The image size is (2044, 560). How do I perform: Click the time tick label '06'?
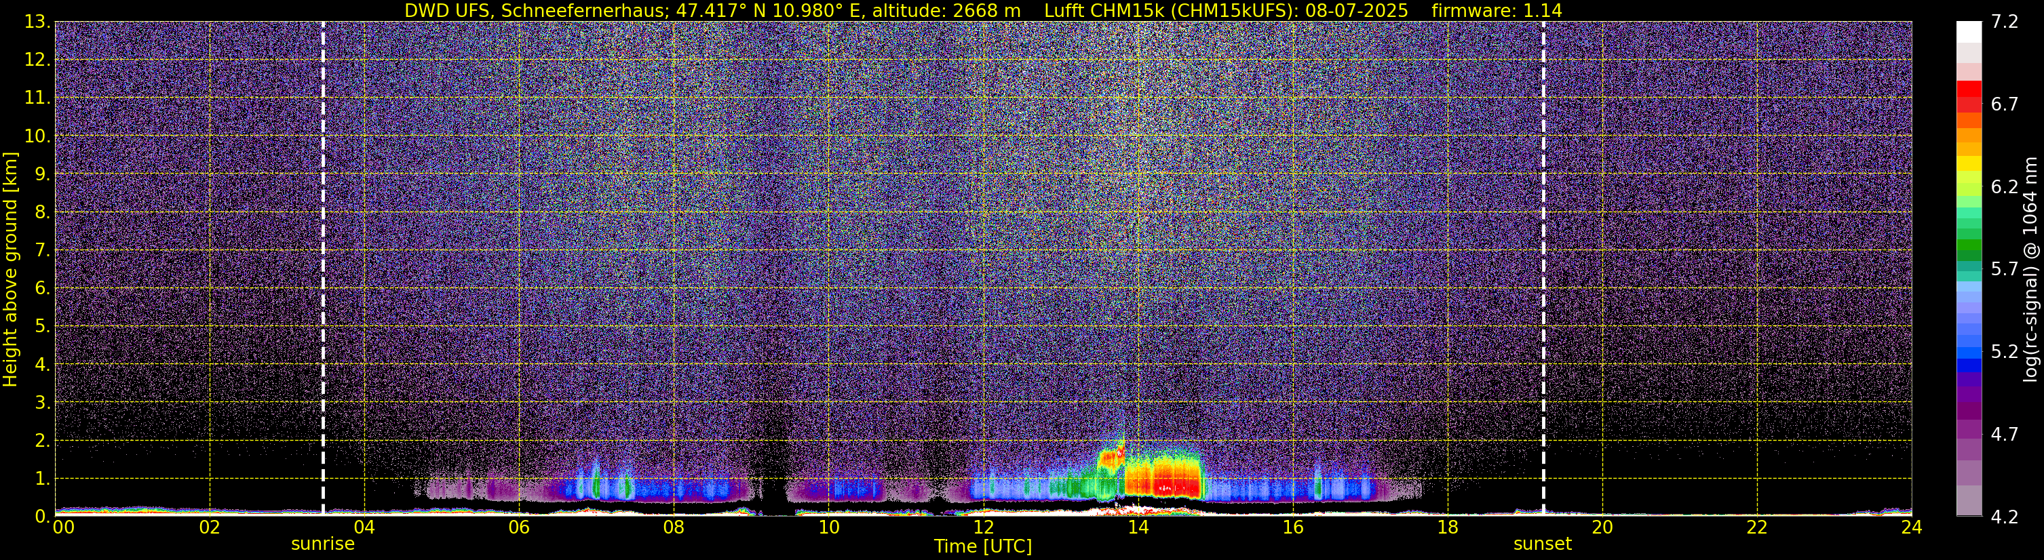[x=519, y=527]
